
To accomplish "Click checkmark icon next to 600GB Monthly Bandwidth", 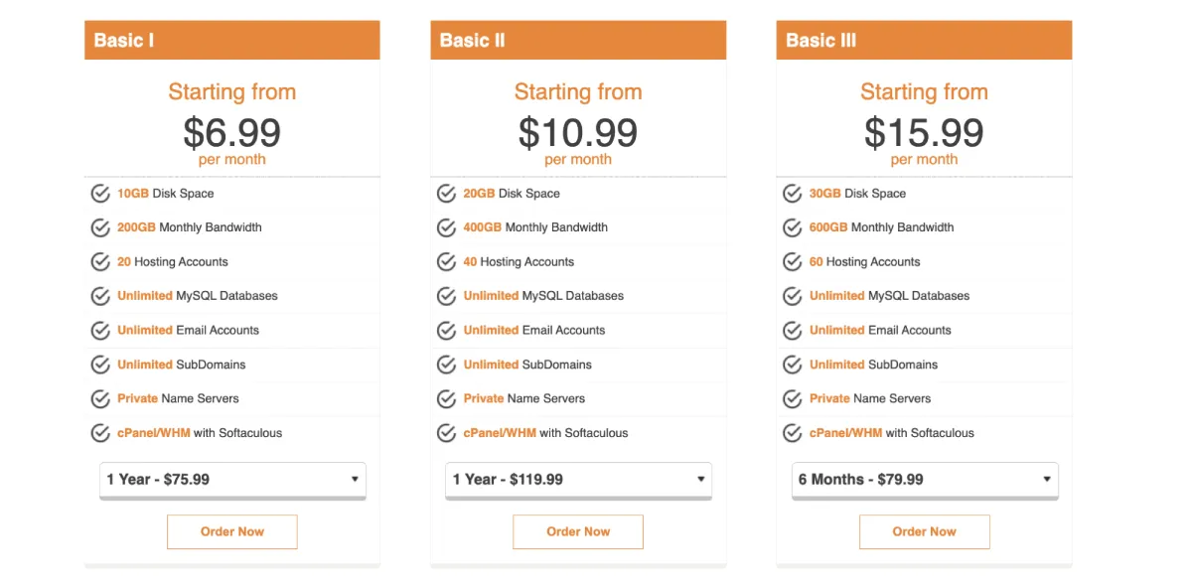I will coord(792,227).
